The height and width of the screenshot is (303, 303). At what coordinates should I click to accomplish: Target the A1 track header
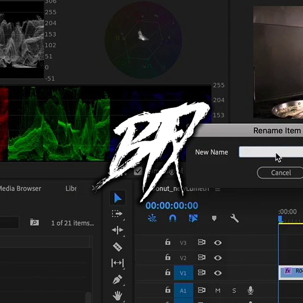tap(184, 290)
